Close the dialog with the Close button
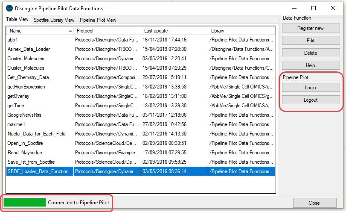 315,203
